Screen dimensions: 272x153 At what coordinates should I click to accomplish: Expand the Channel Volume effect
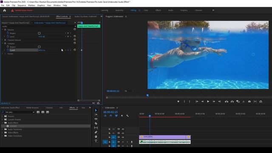coord(3,40)
